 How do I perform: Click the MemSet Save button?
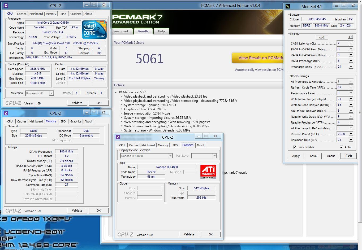click(313, 156)
